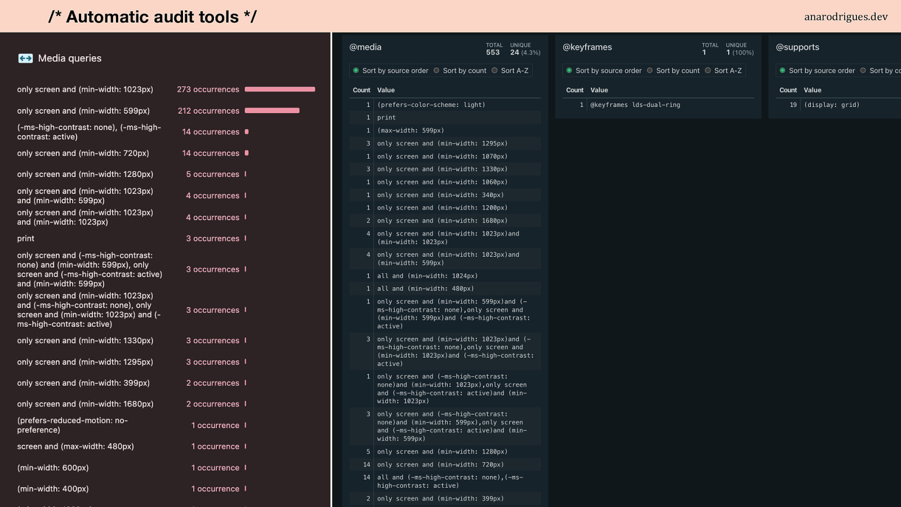
Task: Select @media Sort A-Z radio
Action: point(494,70)
